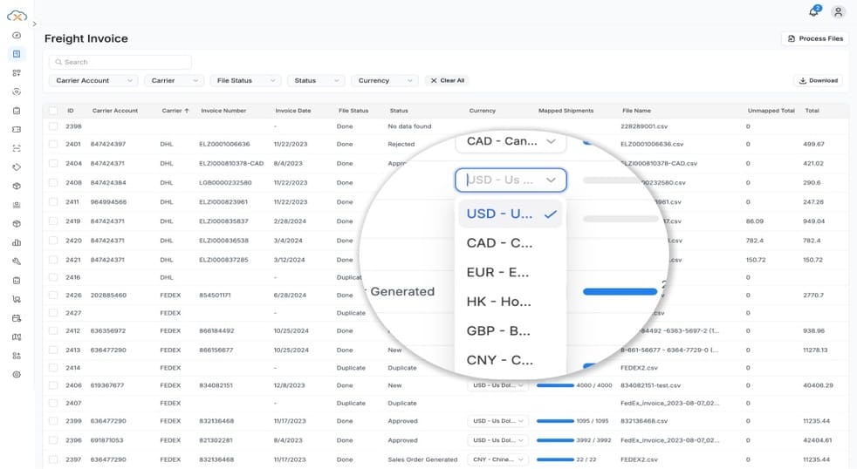
Task: Open the QR code grid icon in sidebar
Action: tap(17, 72)
